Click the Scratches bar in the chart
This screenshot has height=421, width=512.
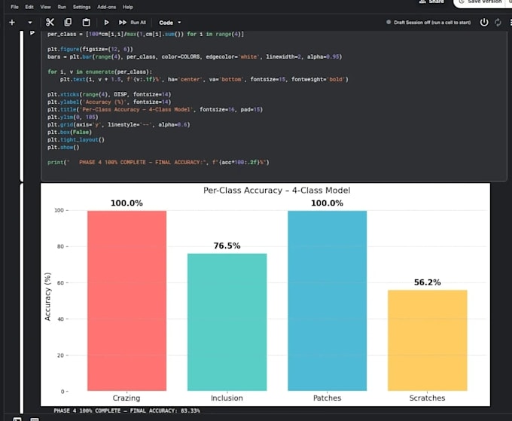[x=428, y=340]
